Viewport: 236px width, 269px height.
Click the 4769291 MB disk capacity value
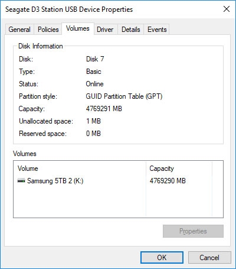104,109
